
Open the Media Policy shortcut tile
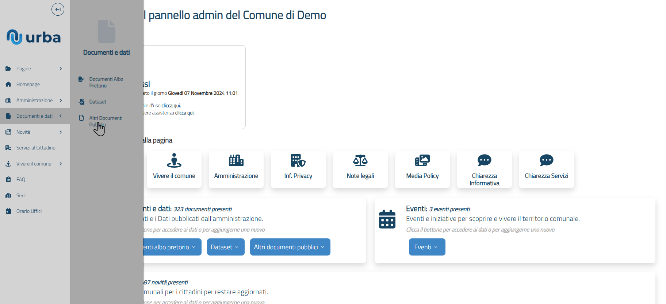[422, 169]
